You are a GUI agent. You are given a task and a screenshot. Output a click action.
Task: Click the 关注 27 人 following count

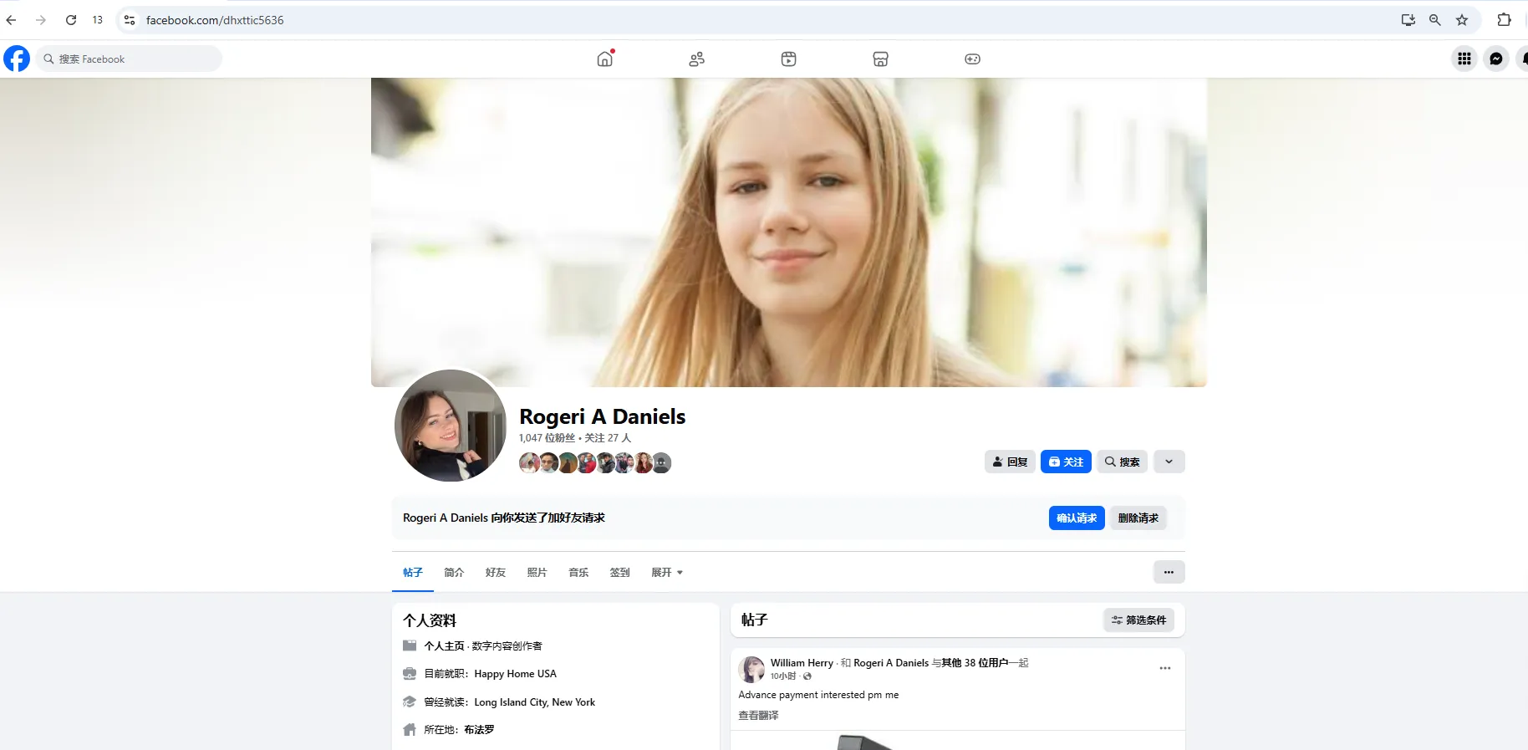pyautogui.click(x=608, y=438)
